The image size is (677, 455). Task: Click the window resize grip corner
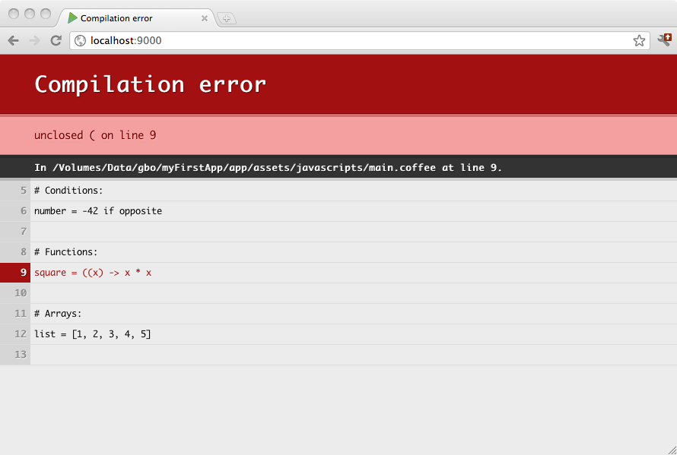tap(671, 449)
